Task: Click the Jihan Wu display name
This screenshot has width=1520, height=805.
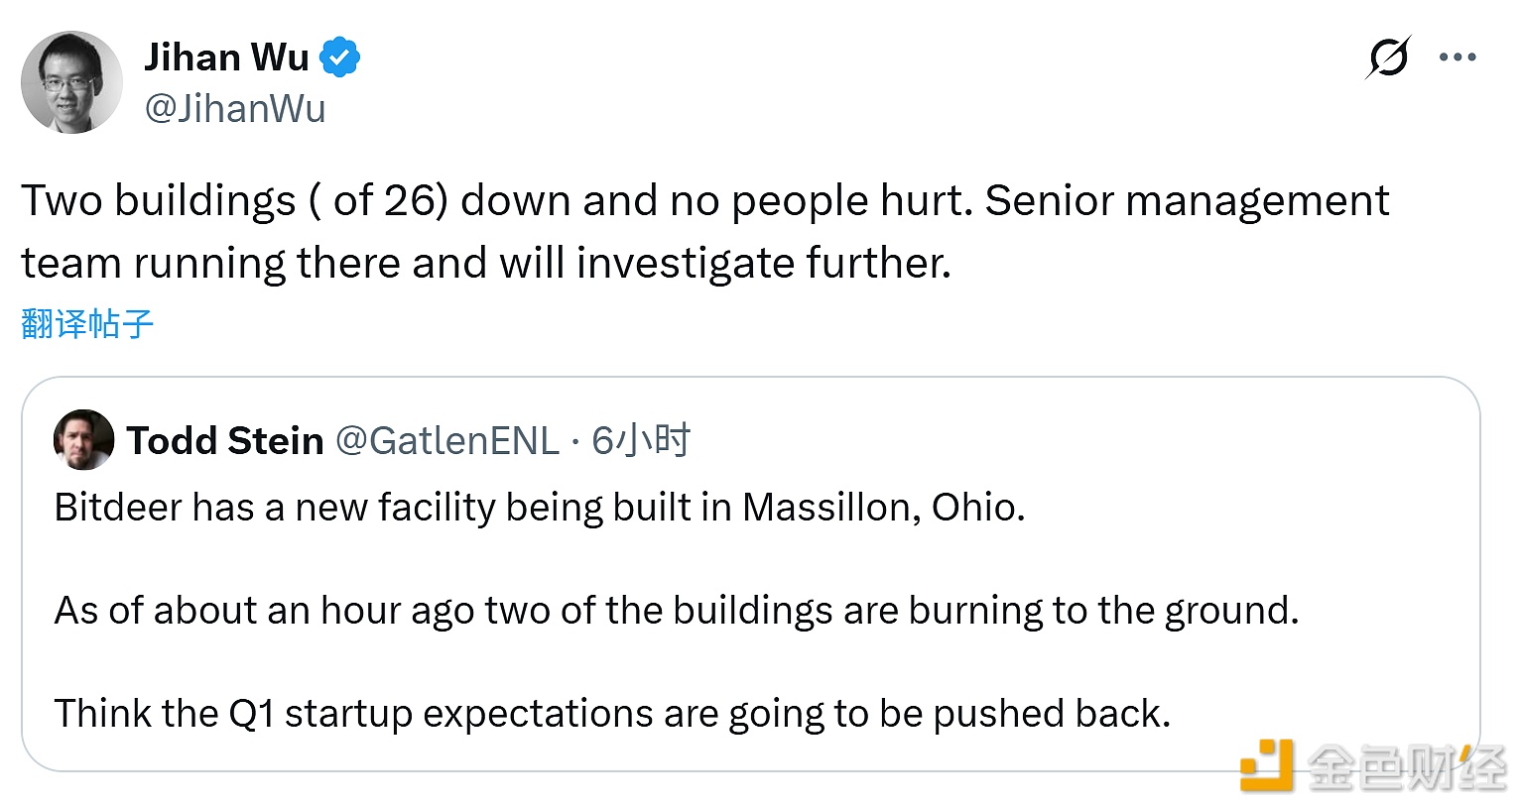Action: (x=226, y=57)
